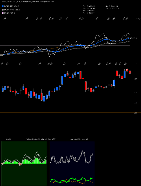141x186 pixels.
Task: Click the 'Pre C: 128.84' close value
Action: (89, 13)
